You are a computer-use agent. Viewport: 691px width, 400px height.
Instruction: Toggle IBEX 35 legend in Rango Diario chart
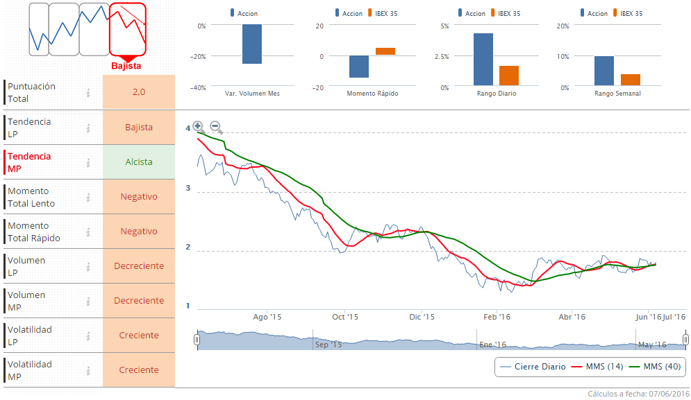[506, 13]
